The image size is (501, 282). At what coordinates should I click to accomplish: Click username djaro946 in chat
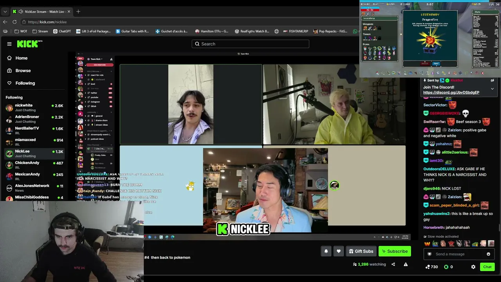(432, 188)
